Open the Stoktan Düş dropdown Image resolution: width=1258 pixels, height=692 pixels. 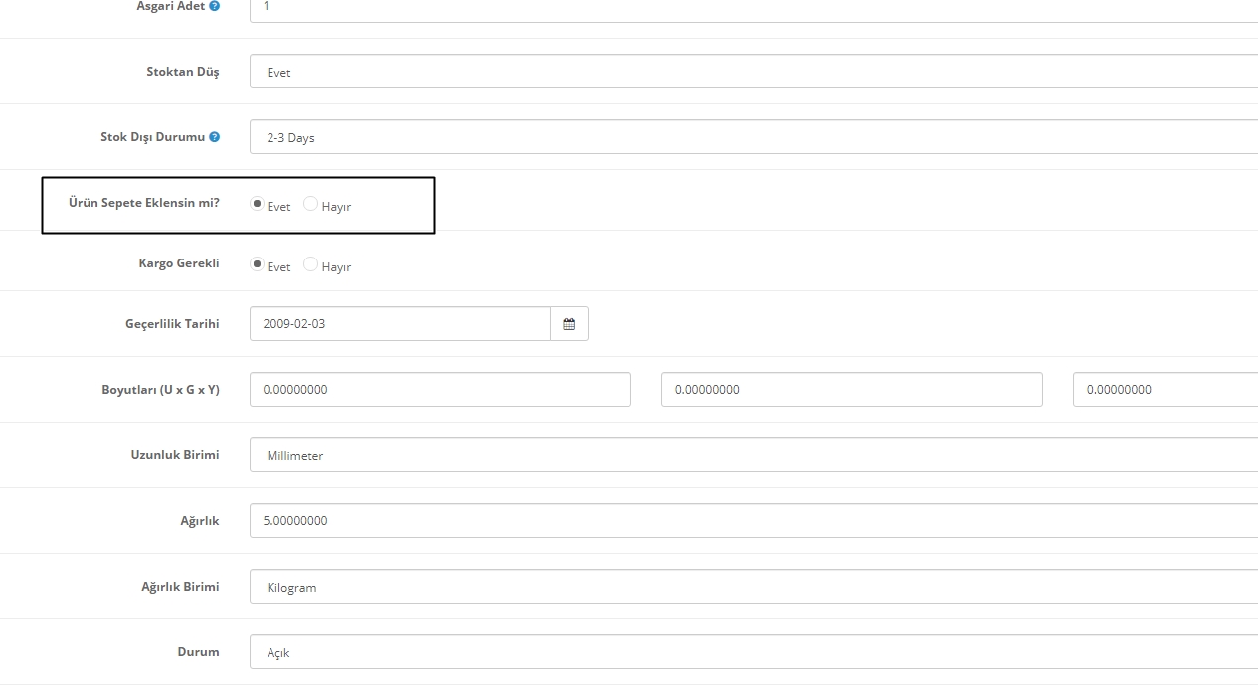(x=754, y=72)
